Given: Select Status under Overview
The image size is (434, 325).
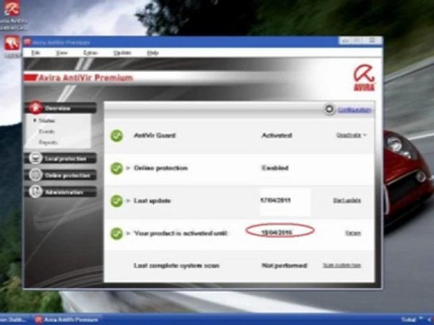Looking at the screenshot, I should [47, 121].
